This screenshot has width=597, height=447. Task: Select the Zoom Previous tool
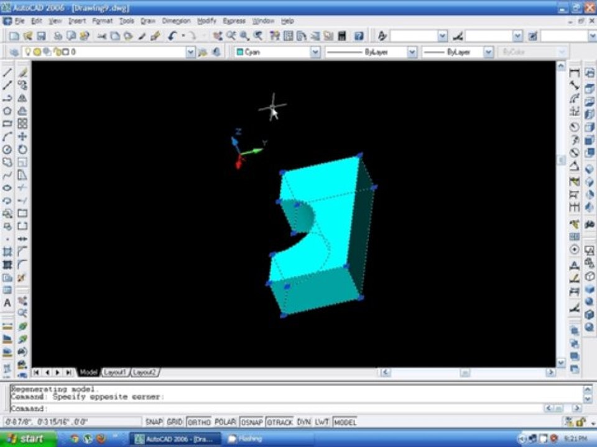coord(258,36)
